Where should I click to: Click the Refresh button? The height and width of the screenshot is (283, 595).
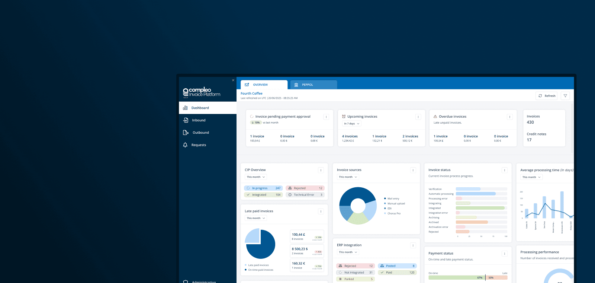point(546,96)
